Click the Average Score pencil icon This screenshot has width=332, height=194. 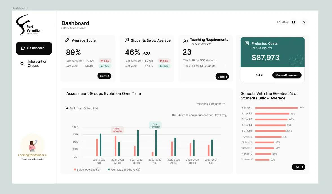click(x=67, y=40)
